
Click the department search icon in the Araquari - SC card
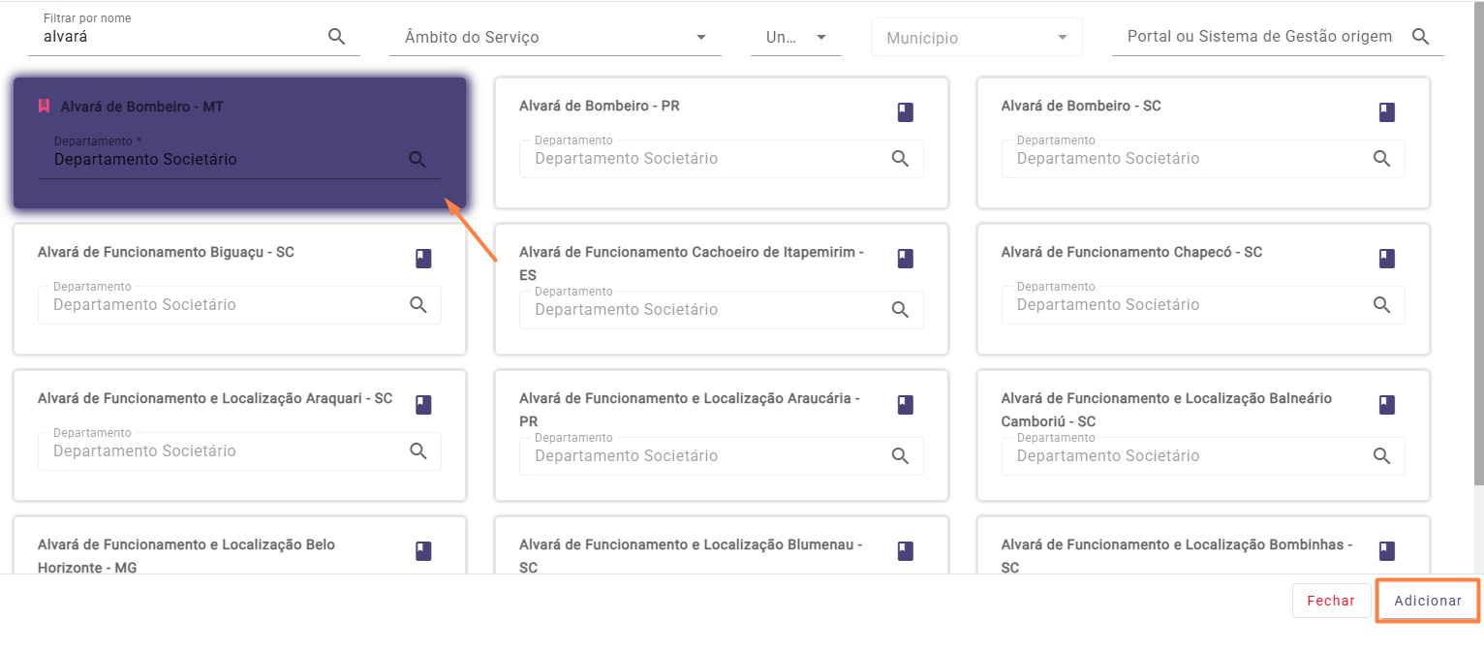click(x=418, y=450)
